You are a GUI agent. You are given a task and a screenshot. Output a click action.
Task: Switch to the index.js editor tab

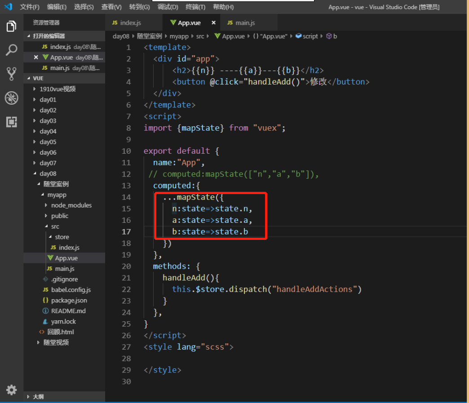click(133, 23)
